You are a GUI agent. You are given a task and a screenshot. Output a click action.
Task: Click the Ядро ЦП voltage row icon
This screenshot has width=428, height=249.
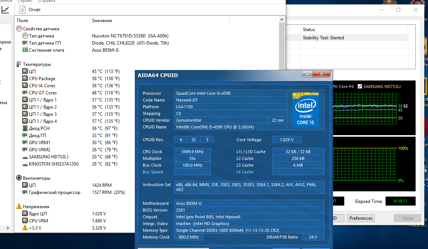[25, 214]
